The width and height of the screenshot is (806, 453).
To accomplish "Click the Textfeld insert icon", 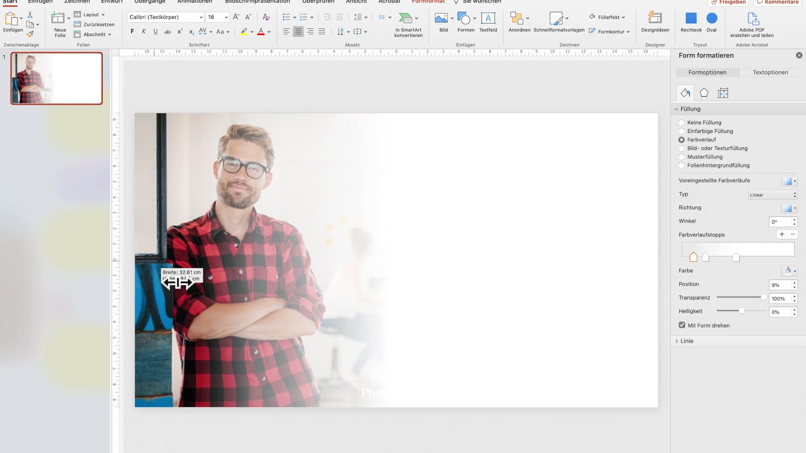I will coord(488,19).
